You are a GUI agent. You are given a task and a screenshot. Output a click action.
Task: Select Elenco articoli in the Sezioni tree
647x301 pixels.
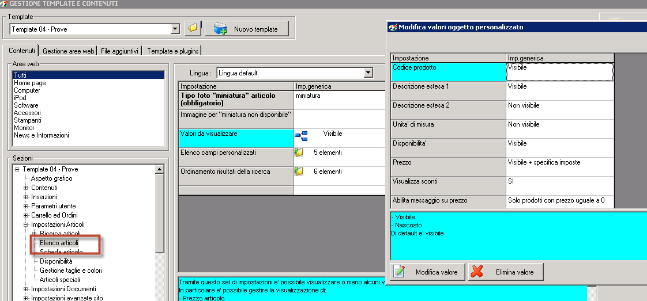[59, 243]
